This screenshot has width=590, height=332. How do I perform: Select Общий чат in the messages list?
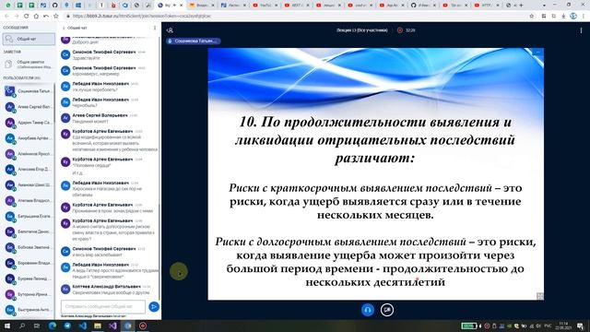pyautogui.click(x=29, y=39)
